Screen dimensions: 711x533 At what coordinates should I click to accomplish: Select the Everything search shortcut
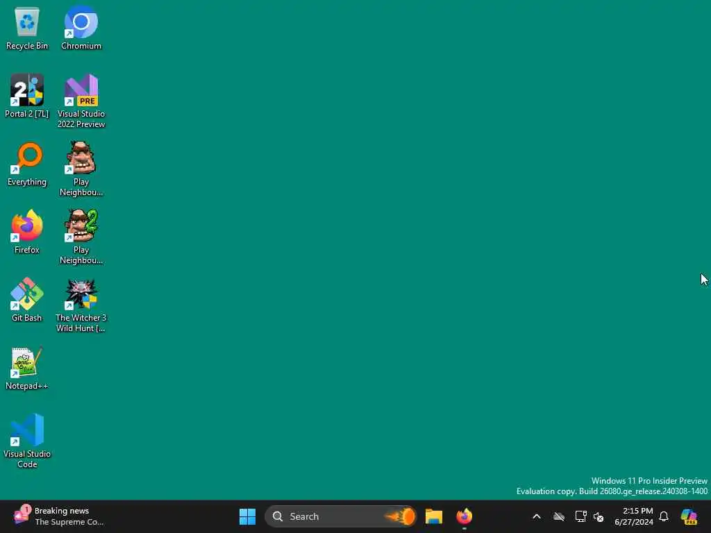pyautogui.click(x=27, y=164)
